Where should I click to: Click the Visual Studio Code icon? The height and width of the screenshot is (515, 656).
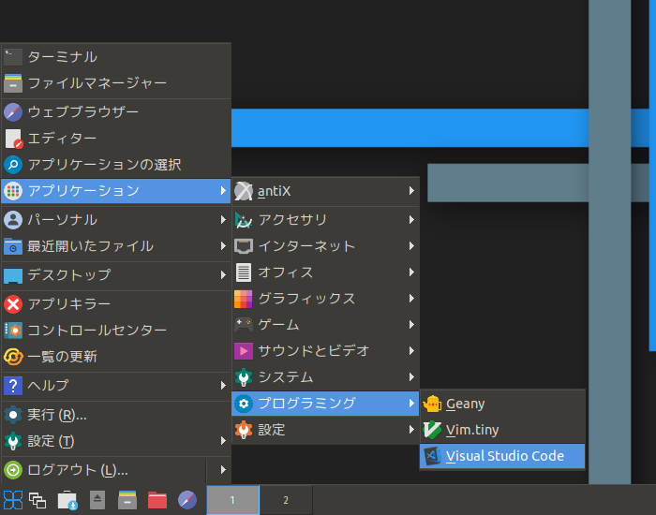(432, 456)
